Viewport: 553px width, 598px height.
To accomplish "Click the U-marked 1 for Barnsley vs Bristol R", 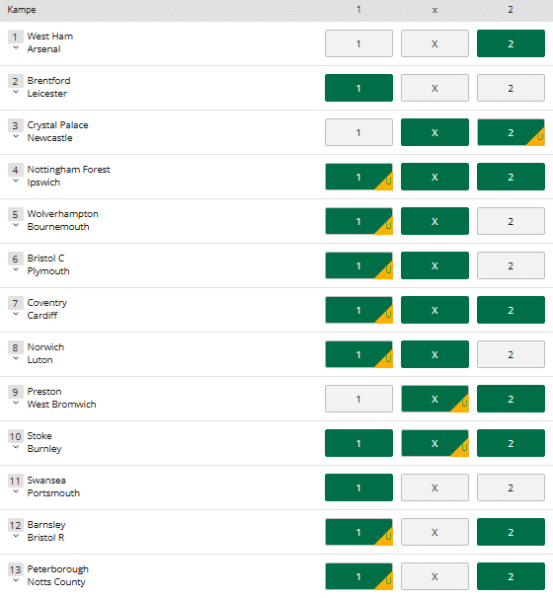I will [x=358, y=532].
